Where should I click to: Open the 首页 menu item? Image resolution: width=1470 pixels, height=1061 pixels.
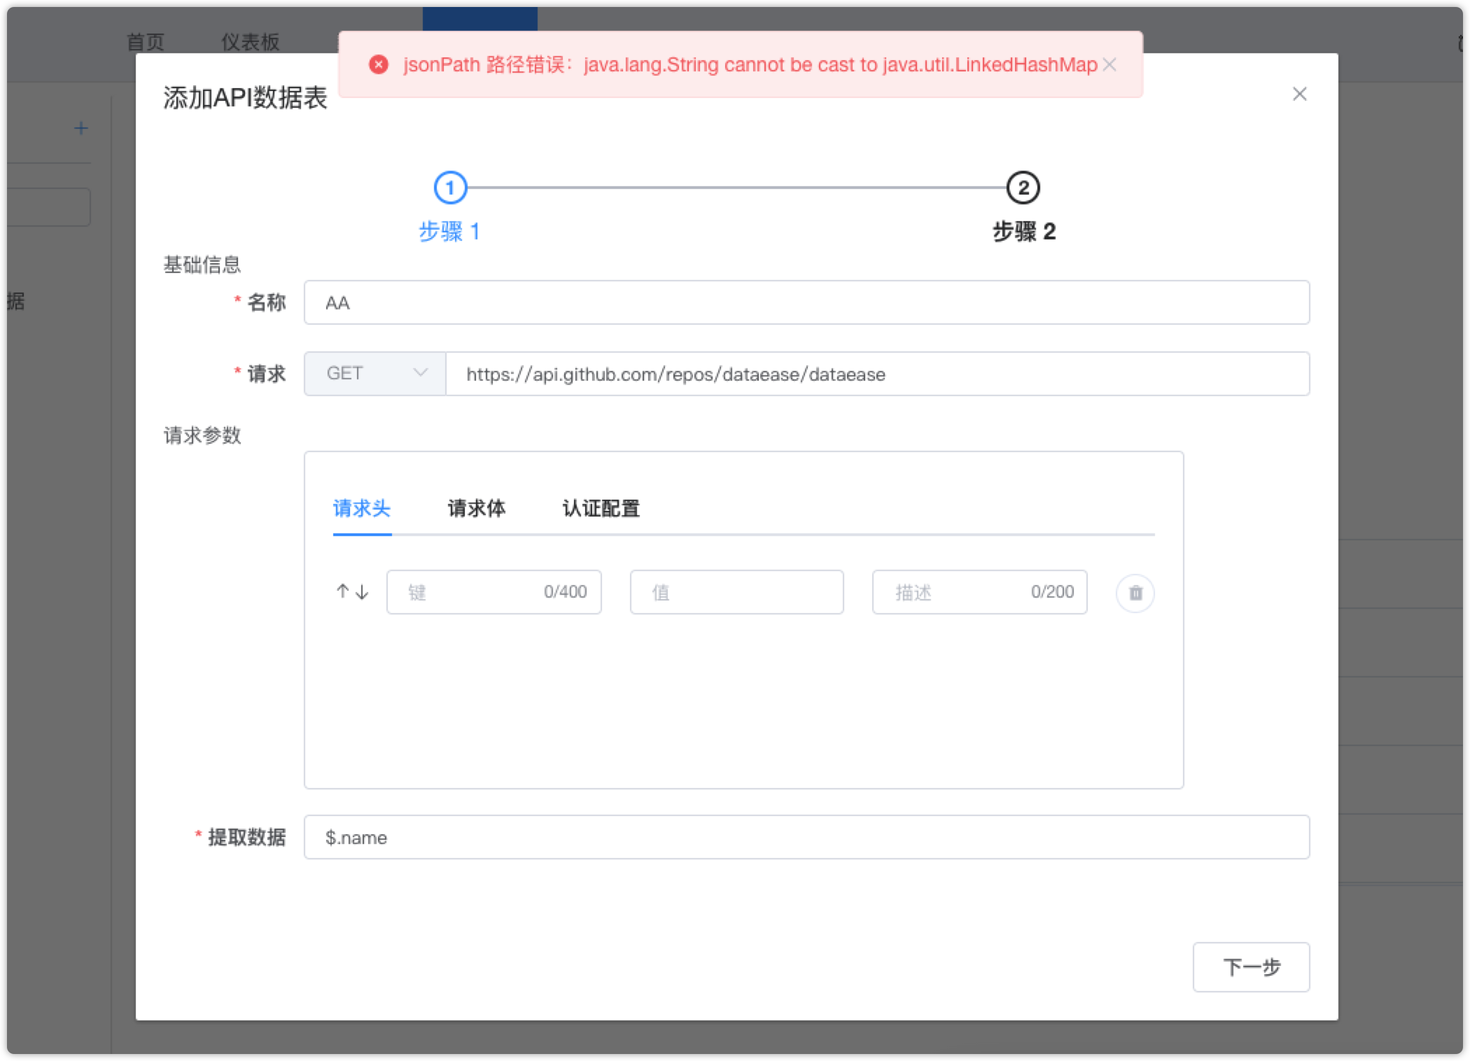(145, 41)
